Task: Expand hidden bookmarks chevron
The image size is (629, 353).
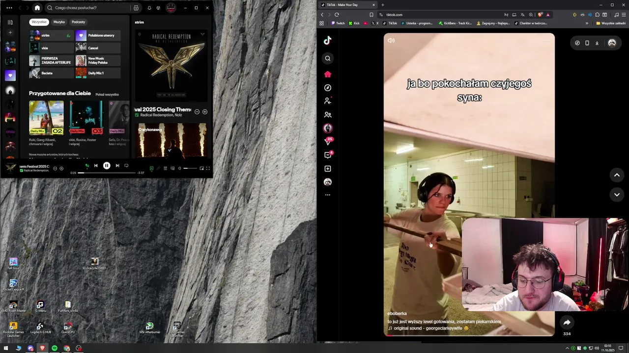Action: point(587,23)
